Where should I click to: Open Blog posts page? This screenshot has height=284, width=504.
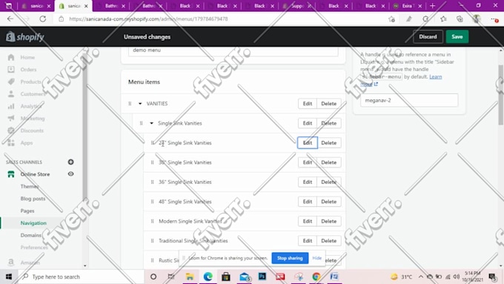[33, 199]
